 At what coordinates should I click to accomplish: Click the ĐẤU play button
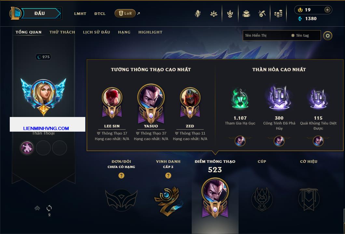(x=40, y=13)
